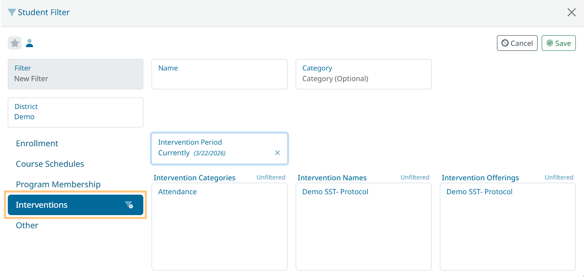Clear the Intervention Period with the X icon
This screenshot has width=584, height=277.
click(277, 153)
